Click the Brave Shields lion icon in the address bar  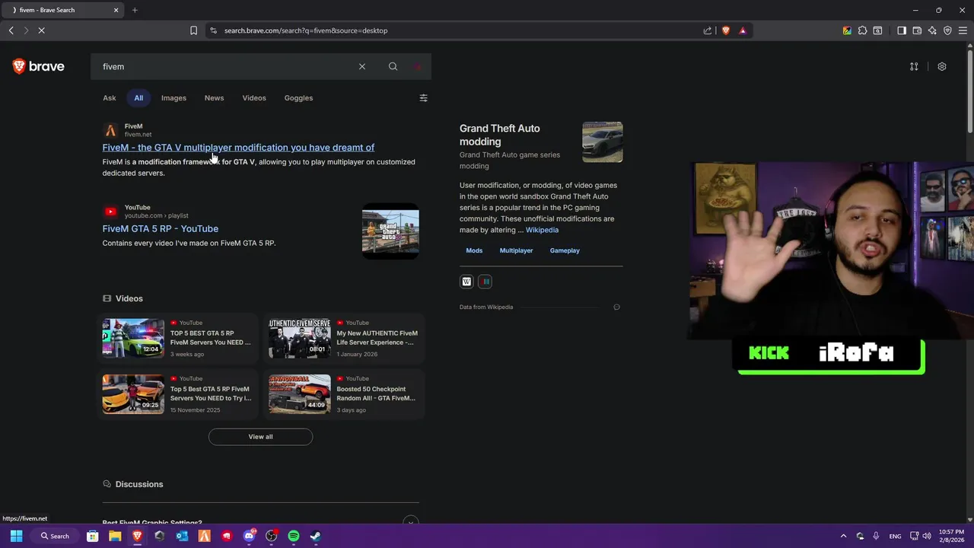point(726,30)
